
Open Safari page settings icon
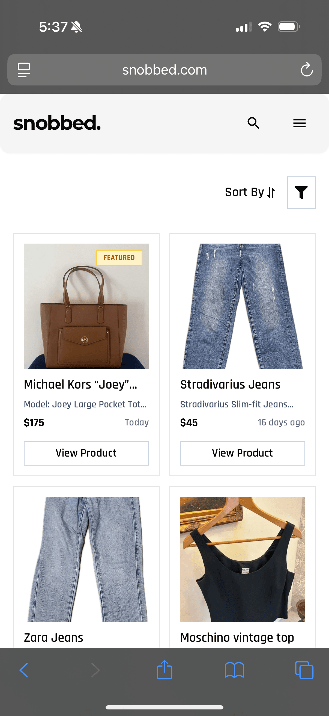pyautogui.click(x=24, y=70)
